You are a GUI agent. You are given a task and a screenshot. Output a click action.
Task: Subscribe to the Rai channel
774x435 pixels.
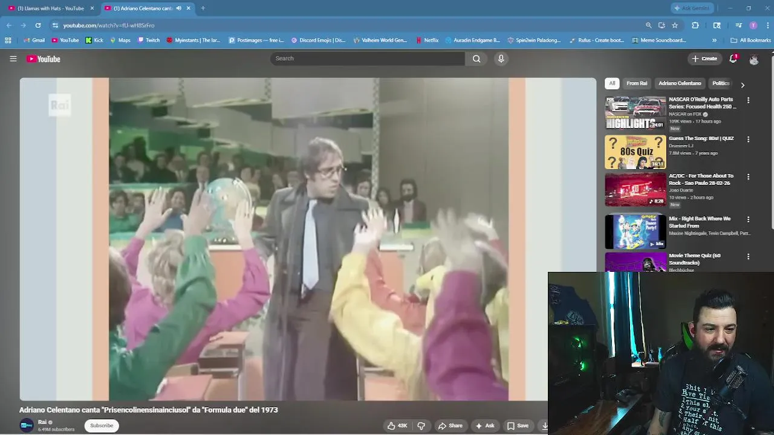click(102, 426)
